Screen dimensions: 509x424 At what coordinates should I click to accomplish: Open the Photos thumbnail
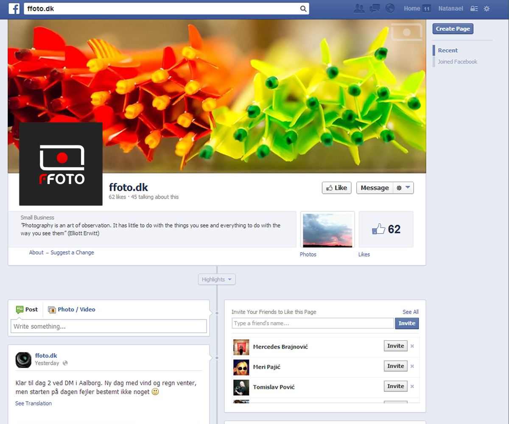327,229
